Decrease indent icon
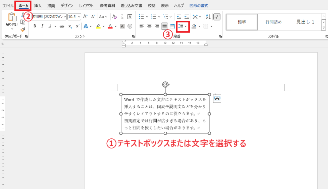 pyautogui.click(x=179, y=17)
